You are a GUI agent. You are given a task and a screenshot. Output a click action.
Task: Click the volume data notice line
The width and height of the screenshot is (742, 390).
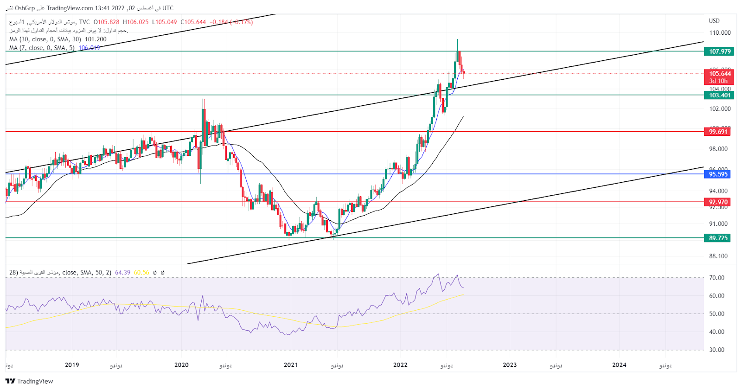69,31
